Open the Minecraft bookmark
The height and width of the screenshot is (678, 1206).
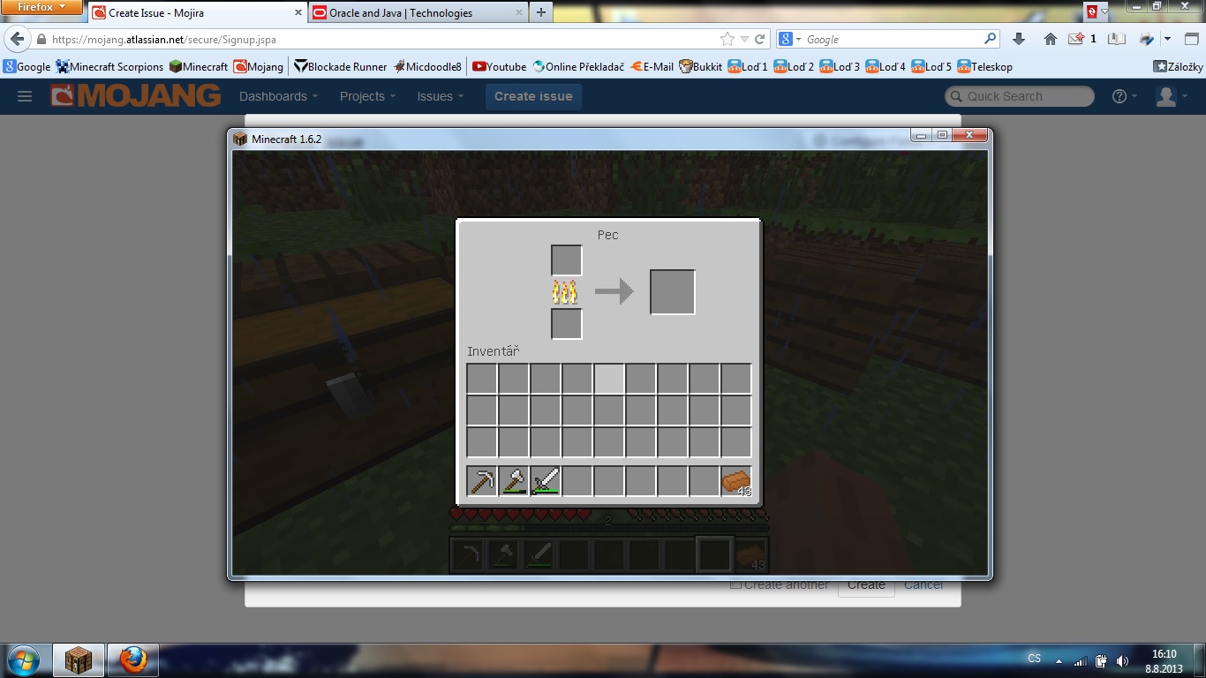pos(199,66)
